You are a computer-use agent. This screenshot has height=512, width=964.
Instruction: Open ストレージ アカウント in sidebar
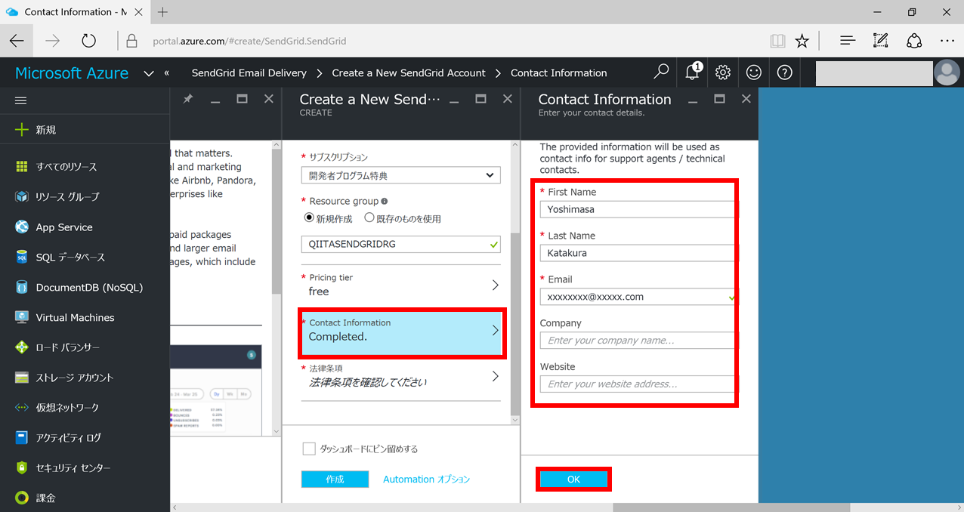(85, 378)
